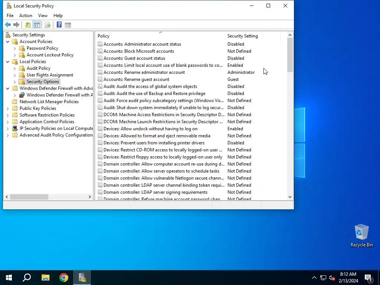
Task: Select IP Security Policies on Local Computer
Action: (56, 128)
